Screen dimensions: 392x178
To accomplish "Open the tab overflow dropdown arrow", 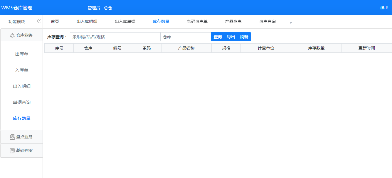I will coord(291,23).
